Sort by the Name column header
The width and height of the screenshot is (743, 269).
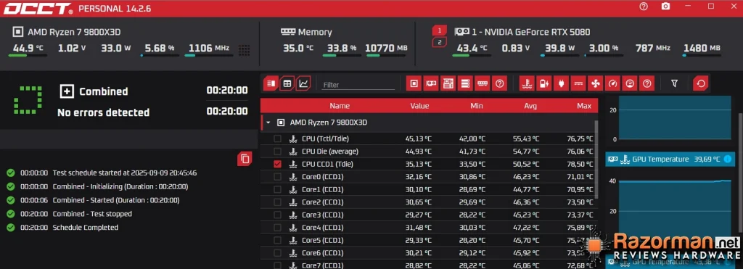click(x=340, y=106)
